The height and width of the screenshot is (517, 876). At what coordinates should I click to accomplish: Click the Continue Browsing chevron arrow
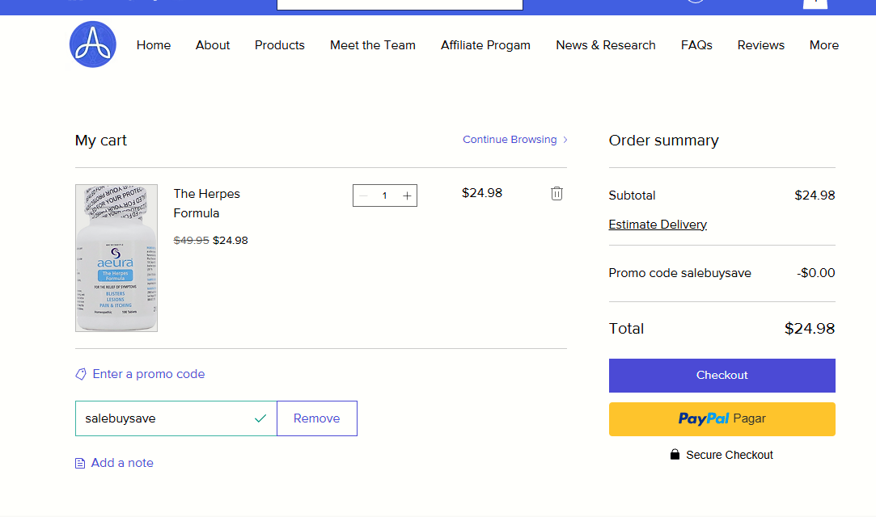565,140
